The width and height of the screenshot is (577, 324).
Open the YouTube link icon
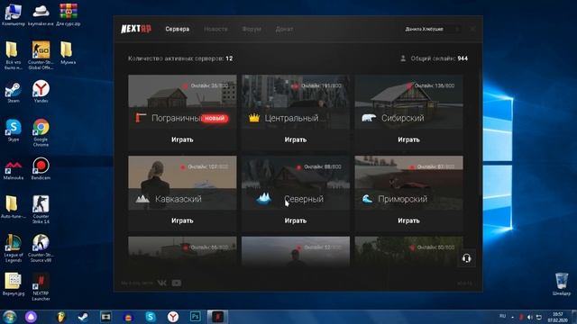177,283
